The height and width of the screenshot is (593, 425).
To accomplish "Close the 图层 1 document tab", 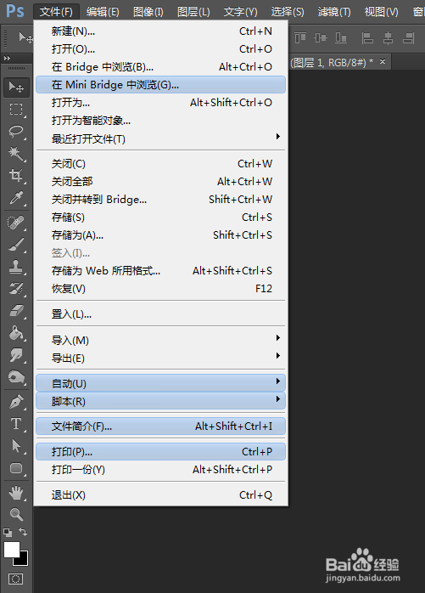I will [383, 61].
